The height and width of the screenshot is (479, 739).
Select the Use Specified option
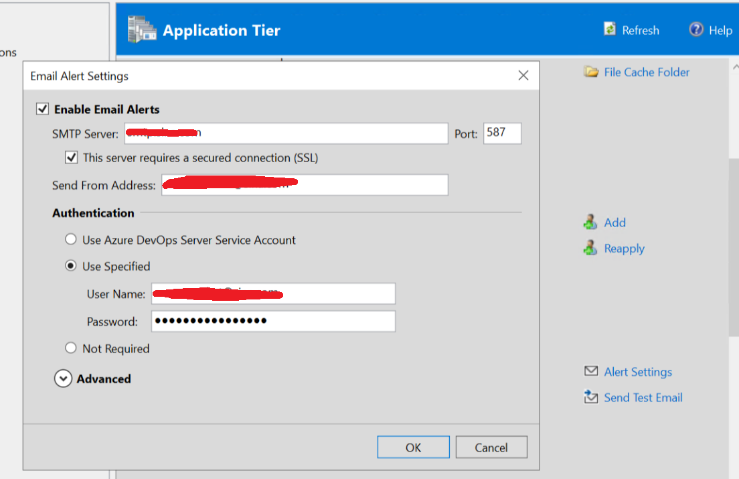tap(71, 265)
